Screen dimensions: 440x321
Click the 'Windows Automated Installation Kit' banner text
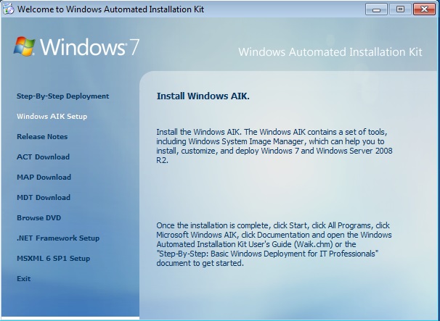click(x=330, y=52)
